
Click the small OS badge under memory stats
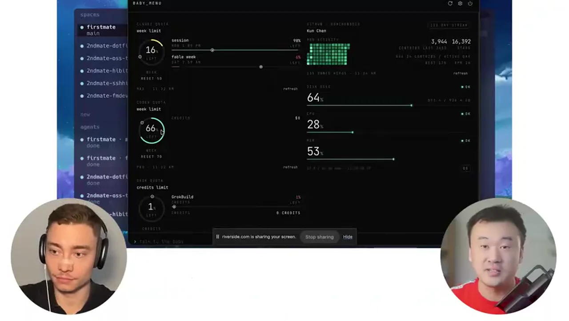pos(465,168)
